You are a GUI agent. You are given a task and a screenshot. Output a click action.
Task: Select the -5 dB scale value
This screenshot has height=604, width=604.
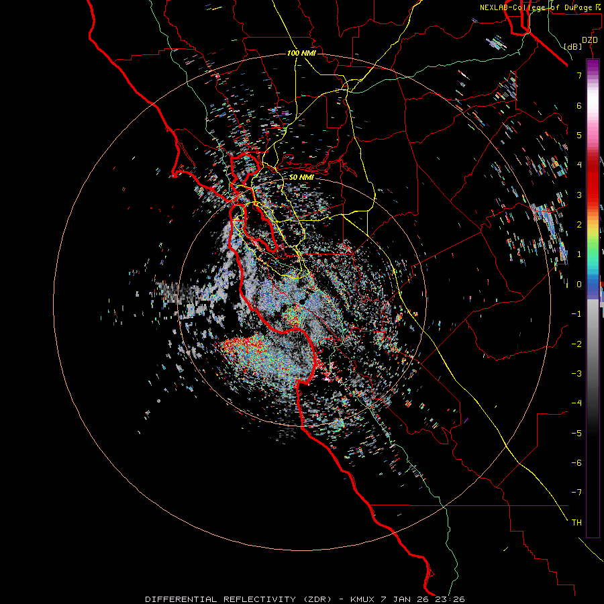[x=576, y=434]
